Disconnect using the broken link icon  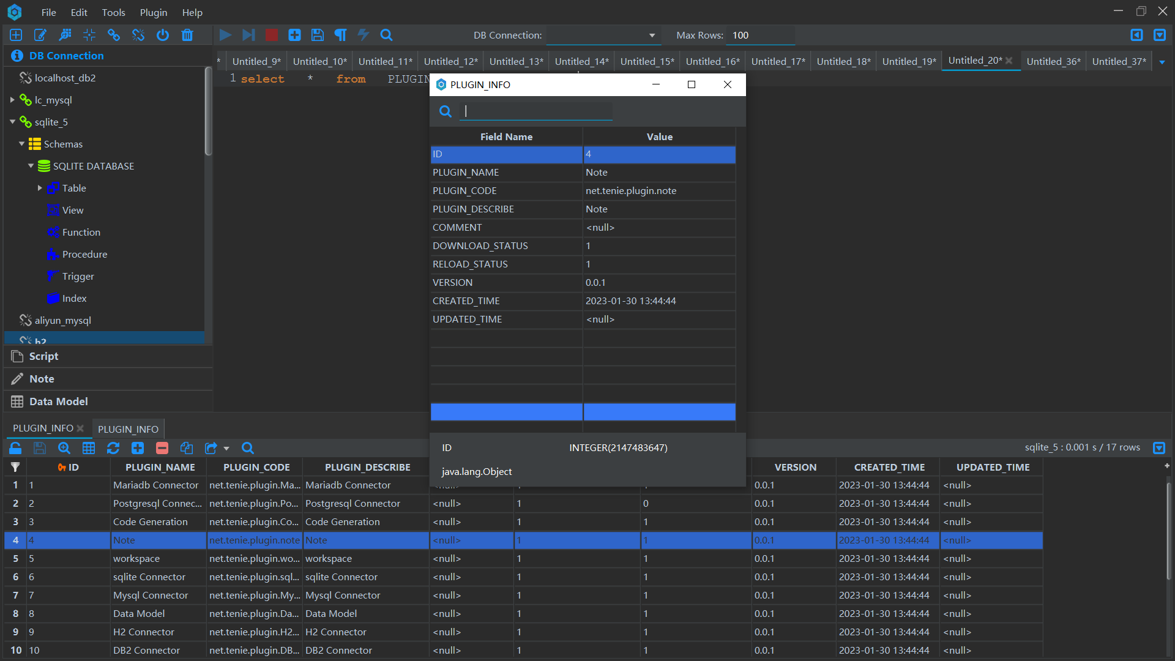tap(138, 35)
